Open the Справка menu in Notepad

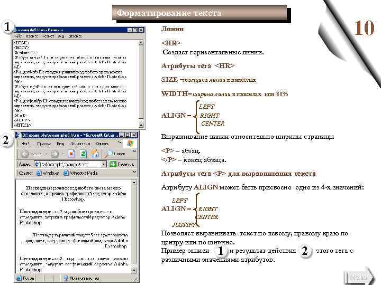pyautogui.click(x=75, y=36)
